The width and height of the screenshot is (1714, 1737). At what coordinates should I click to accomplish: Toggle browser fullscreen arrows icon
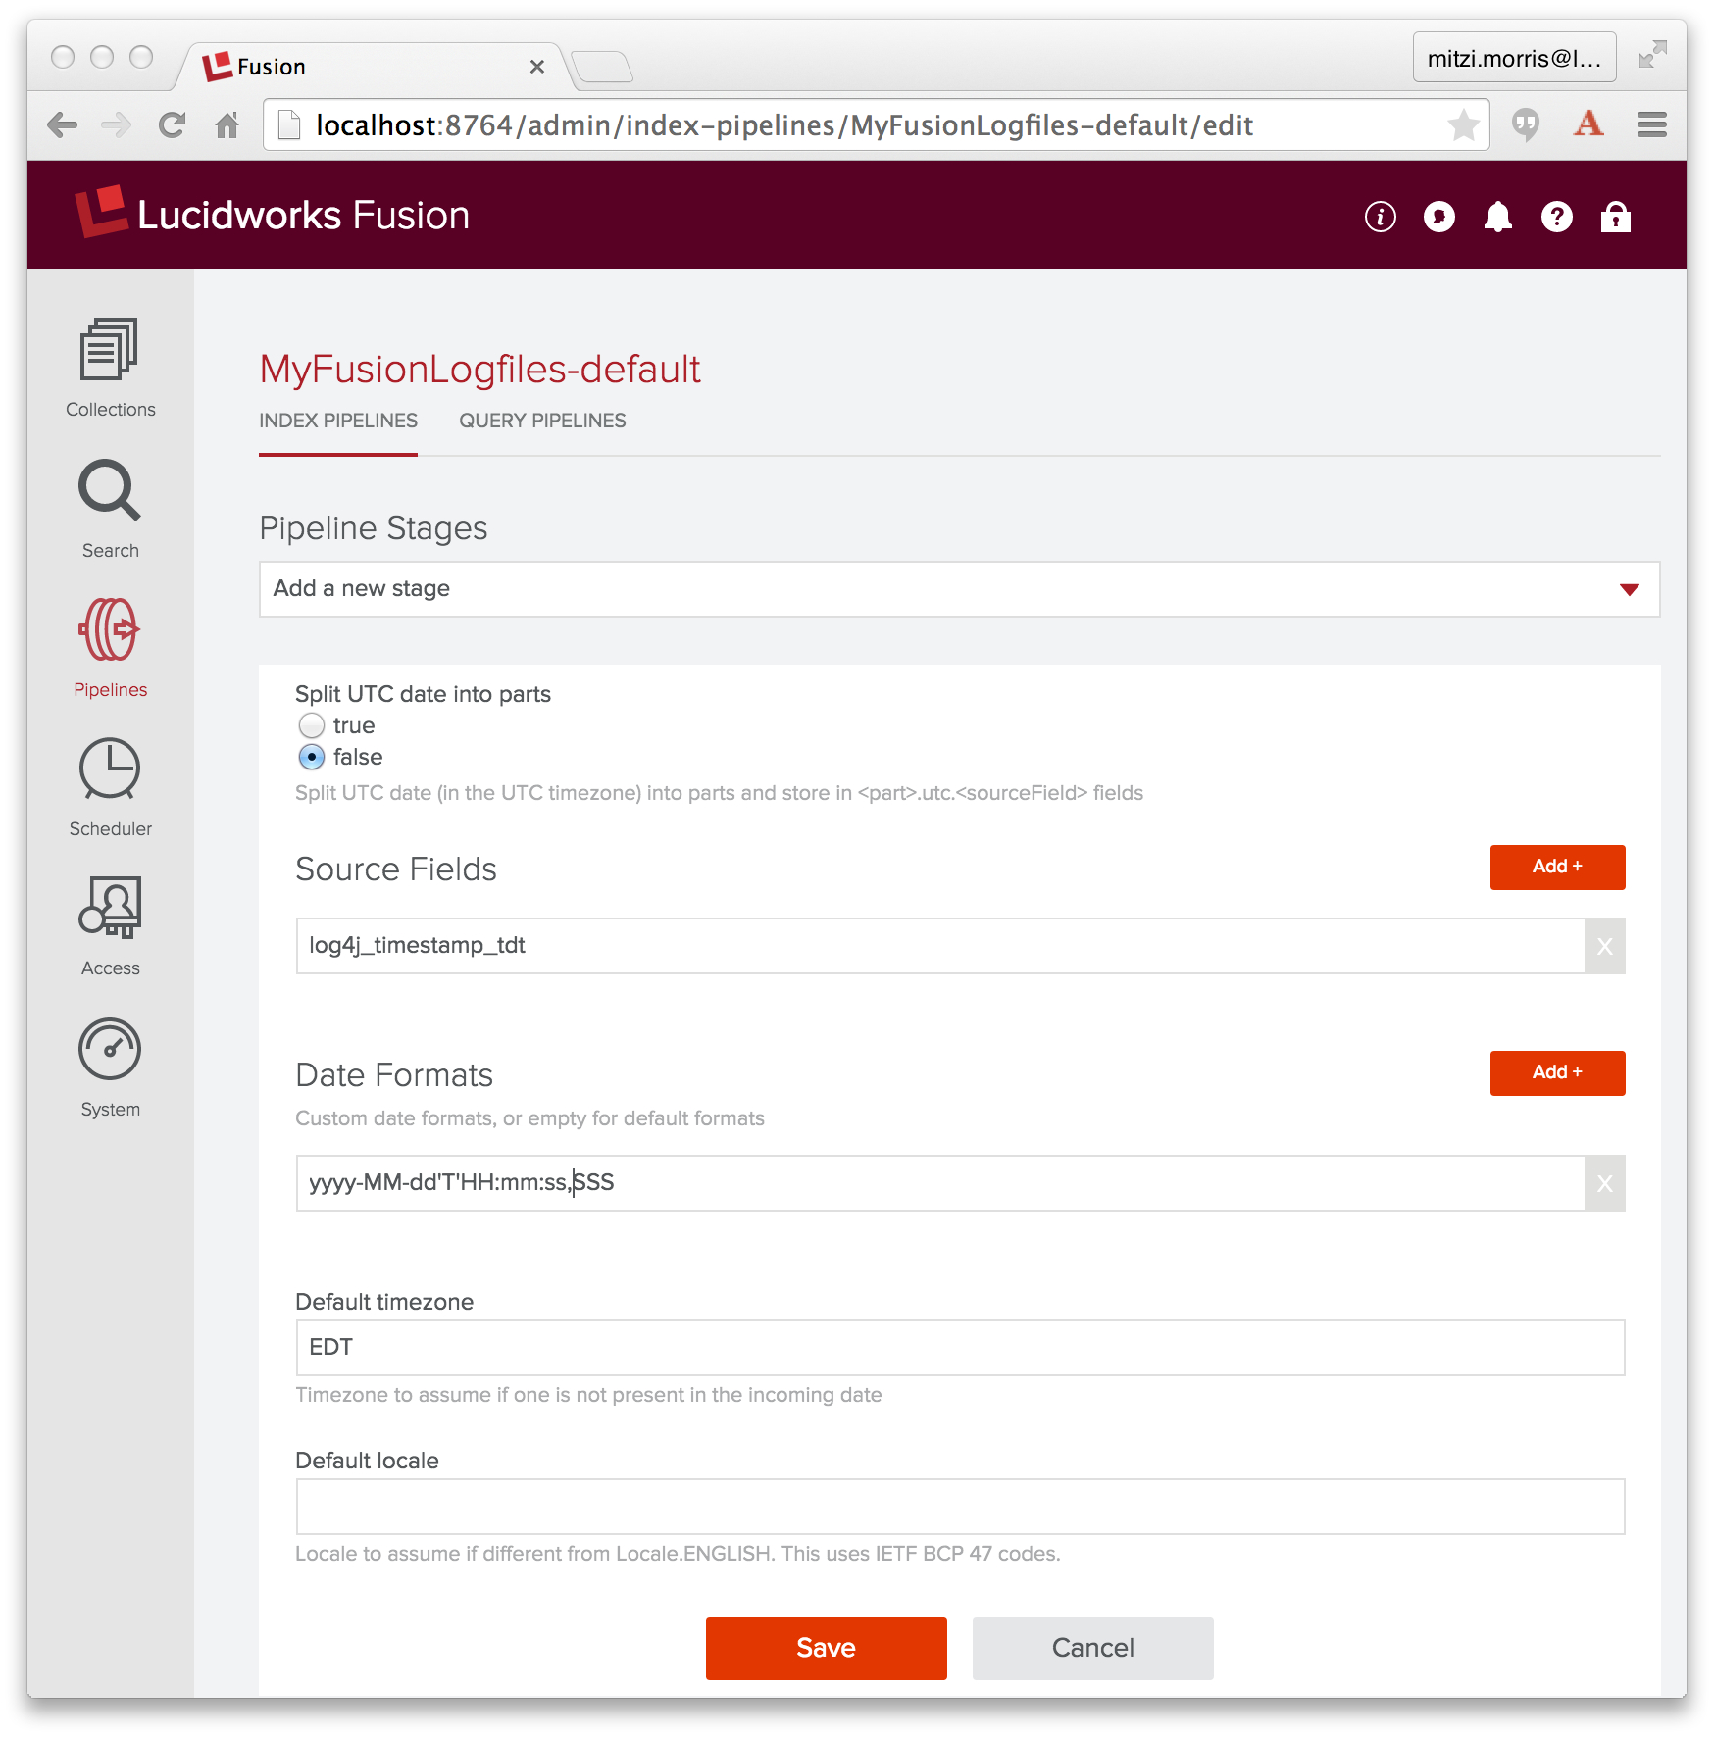point(1652,55)
